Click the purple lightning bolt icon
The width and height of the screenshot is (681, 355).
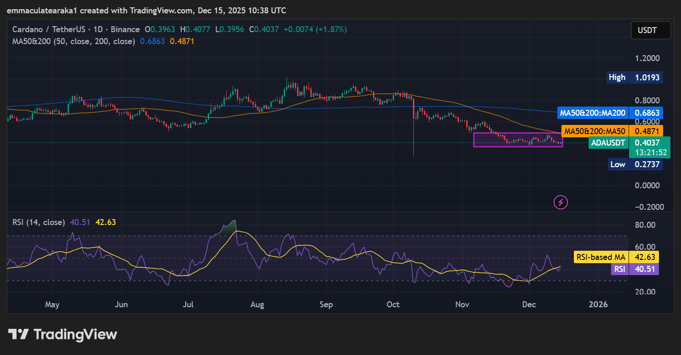click(x=561, y=202)
